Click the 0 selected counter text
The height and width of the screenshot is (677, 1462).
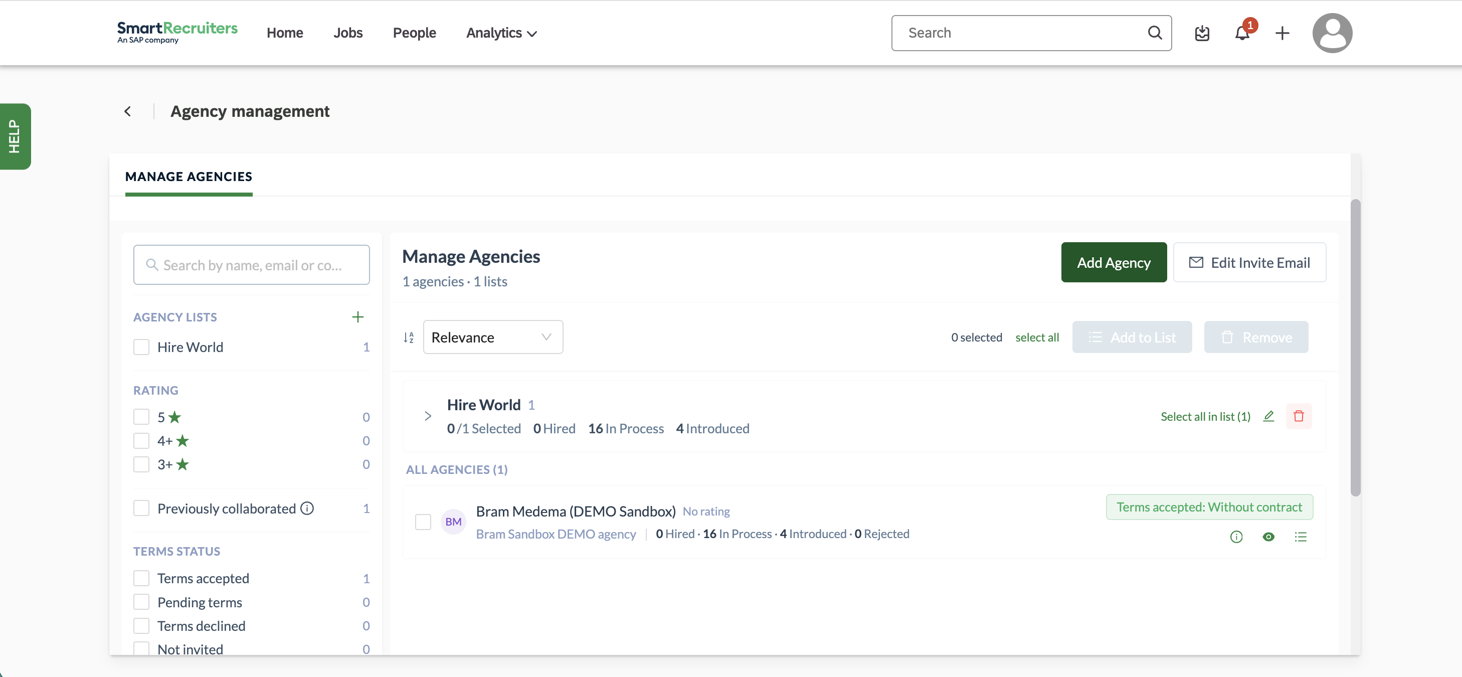pyautogui.click(x=976, y=337)
